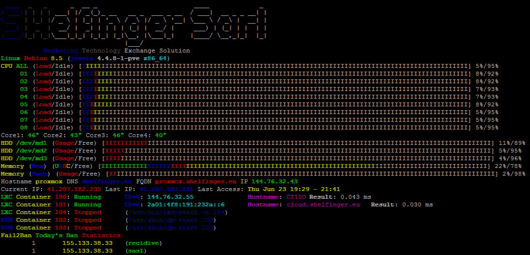The height and width of the screenshot is (255, 530).
Task: Select the word "Technology" in the tagline
Action: pyautogui.click(x=101, y=51)
